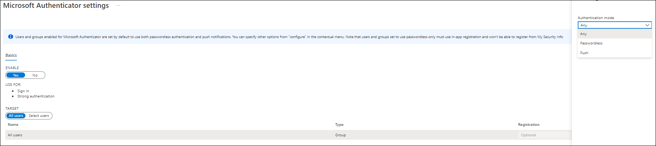Click the Strong authentication bullet text
This screenshot has width=656, height=146.
pos(36,96)
